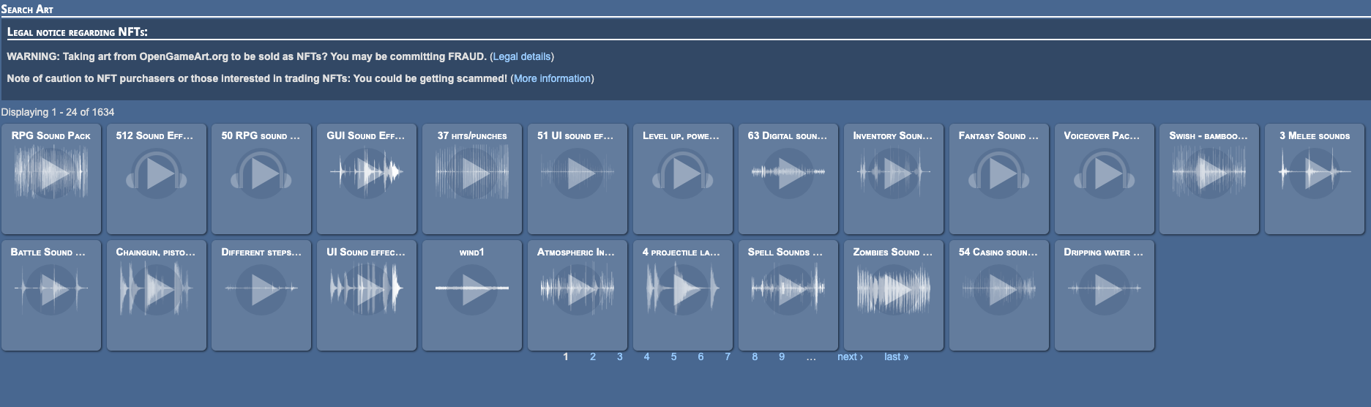This screenshot has height=407, width=1371.
Task: Open the More information link
Action: point(552,78)
